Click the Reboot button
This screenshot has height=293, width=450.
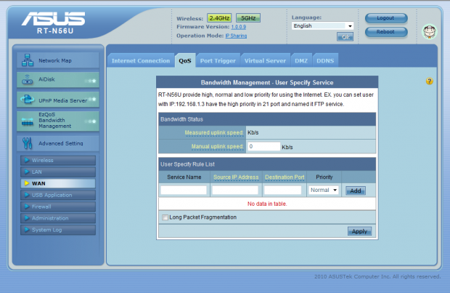point(386,32)
